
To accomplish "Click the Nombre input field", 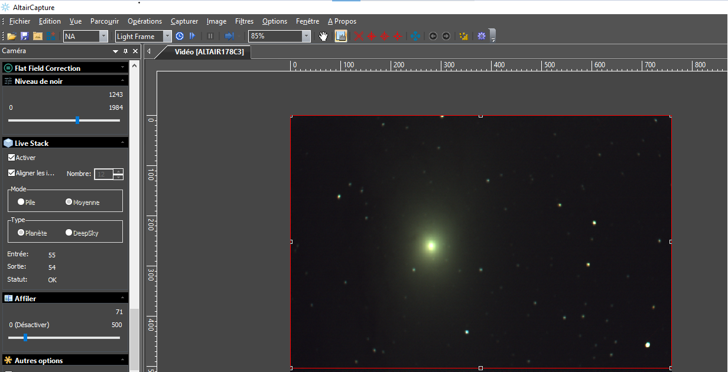I will pos(104,174).
